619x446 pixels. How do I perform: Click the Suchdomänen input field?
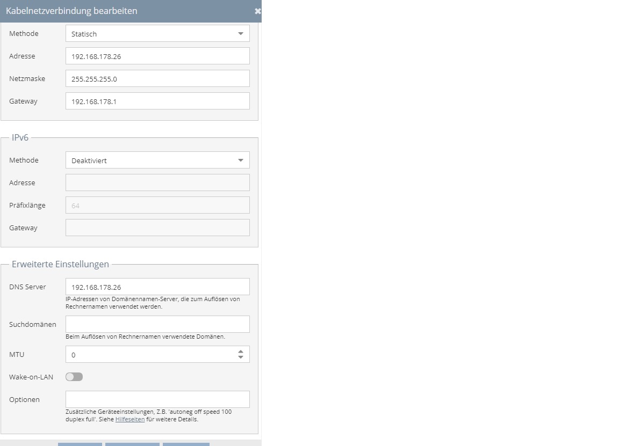157,324
